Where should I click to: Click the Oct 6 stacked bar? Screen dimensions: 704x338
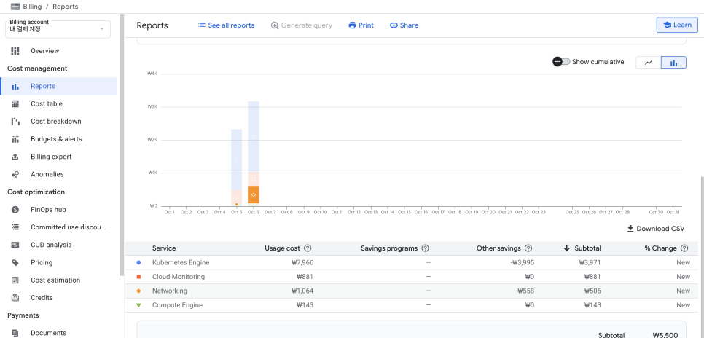coord(254,154)
